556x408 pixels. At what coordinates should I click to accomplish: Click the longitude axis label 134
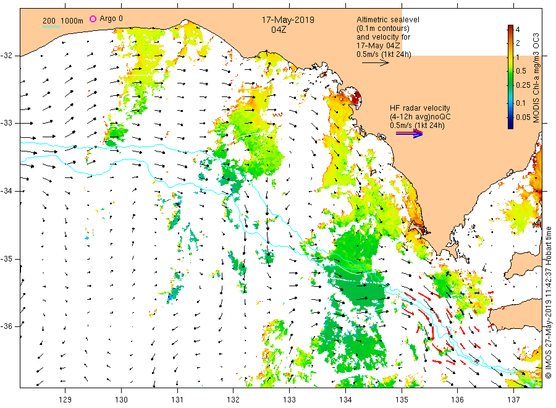345,400
